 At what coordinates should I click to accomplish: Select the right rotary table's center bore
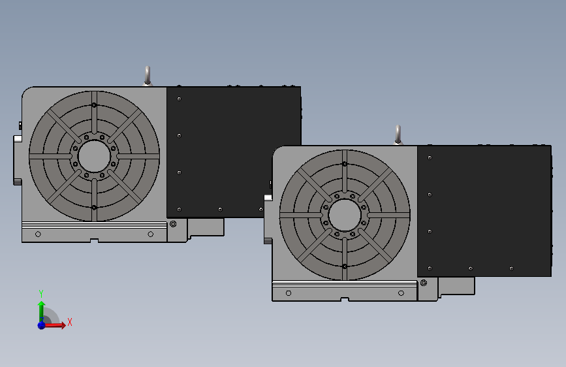pyautogui.click(x=345, y=215)
